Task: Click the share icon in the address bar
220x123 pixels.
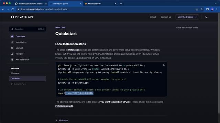Action: click(x=197, y=9)
